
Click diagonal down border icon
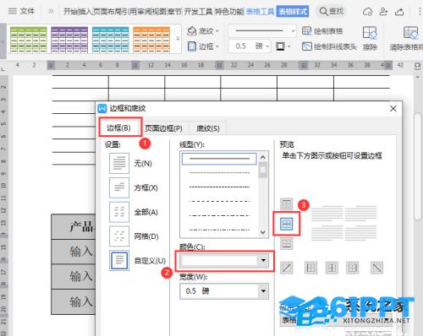tap(376, 268)
